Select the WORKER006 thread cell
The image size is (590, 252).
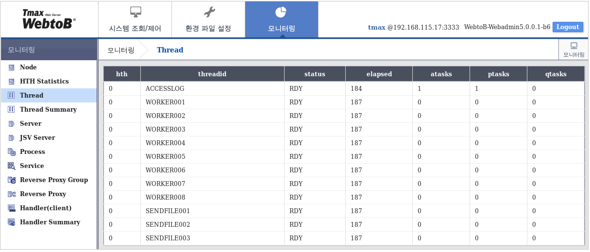pos(212,170)
